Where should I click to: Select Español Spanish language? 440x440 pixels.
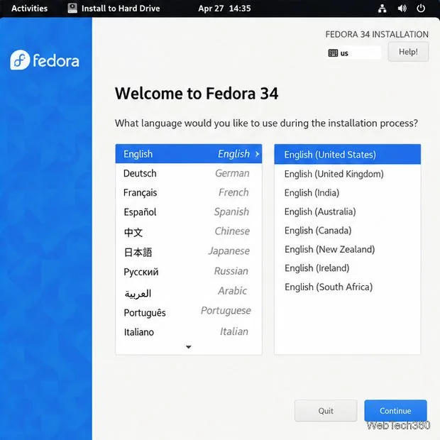pyautogui.click(x=189, y=212)
